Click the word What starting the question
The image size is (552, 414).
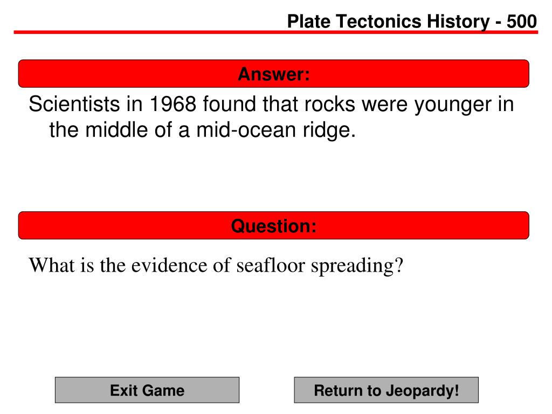pyautogui.click(x=51, y=265)
